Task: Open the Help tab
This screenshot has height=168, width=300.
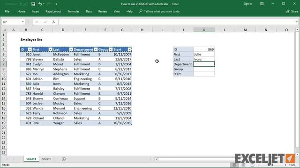Action: pyautogui.click(x=129, y=11)
